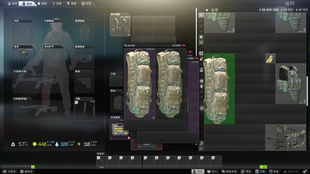Select the Evasion armband item
This screenshot has width=310, height=174.
[x=23, y=53]
